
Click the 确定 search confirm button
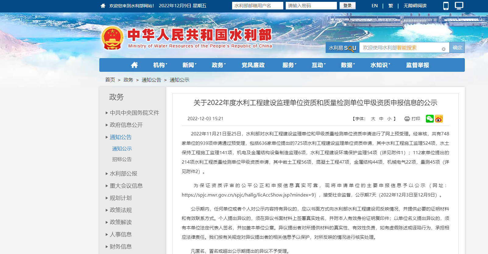point(457,47)
